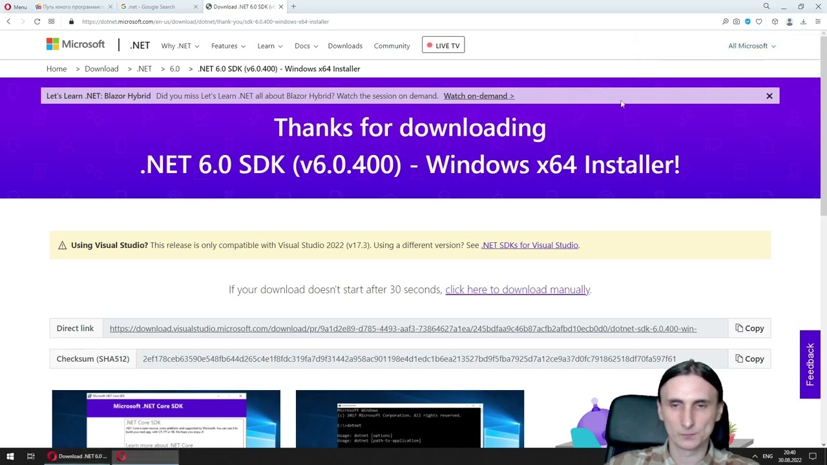Click here to download manually link

[x=518, y=289]
